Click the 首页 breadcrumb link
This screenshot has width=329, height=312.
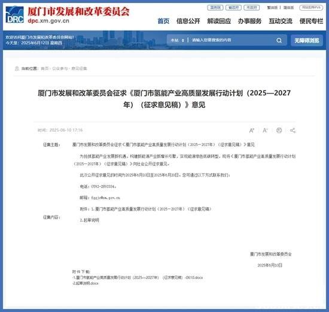click(44, 68)
